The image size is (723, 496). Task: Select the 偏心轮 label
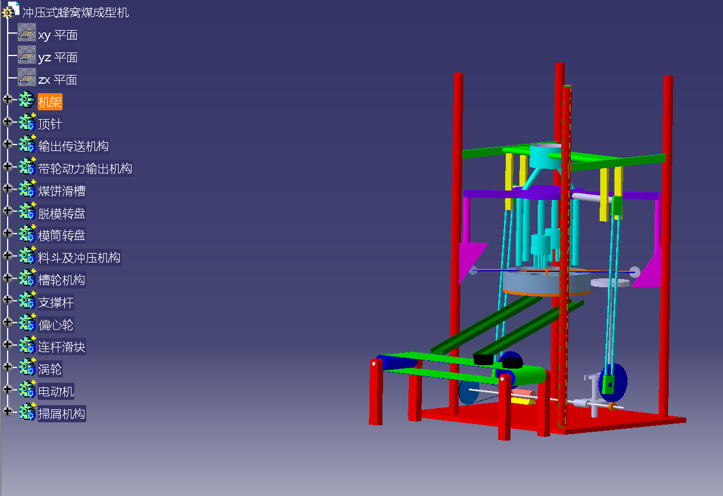pyautogui.click(x=56, y=325)
